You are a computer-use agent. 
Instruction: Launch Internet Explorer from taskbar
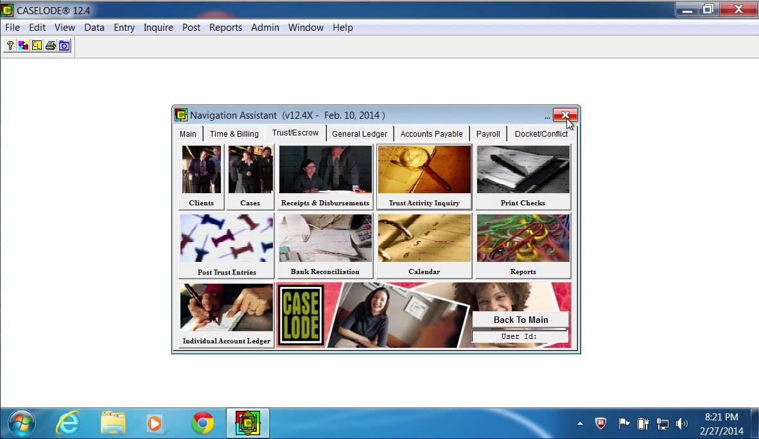point(67,424)
